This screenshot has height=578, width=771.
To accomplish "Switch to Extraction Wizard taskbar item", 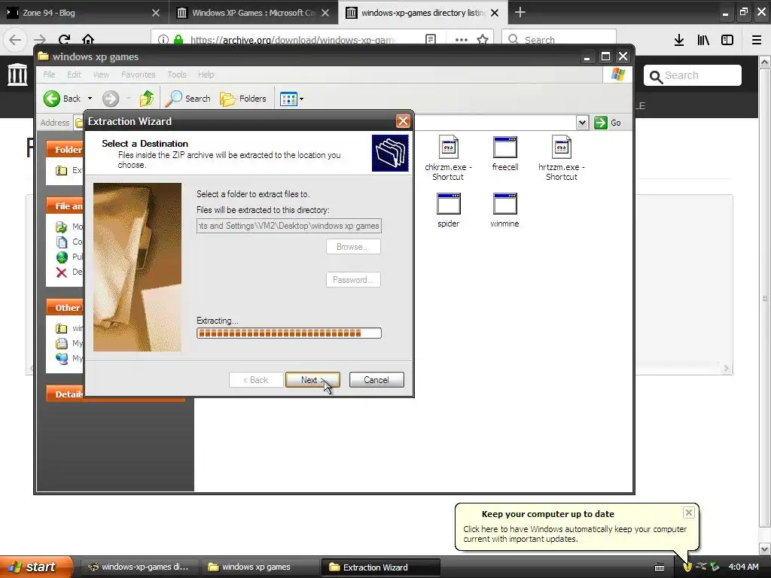I will 380,567.
